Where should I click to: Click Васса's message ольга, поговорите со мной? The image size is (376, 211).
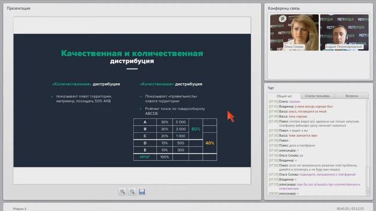(x=307, y=111)
